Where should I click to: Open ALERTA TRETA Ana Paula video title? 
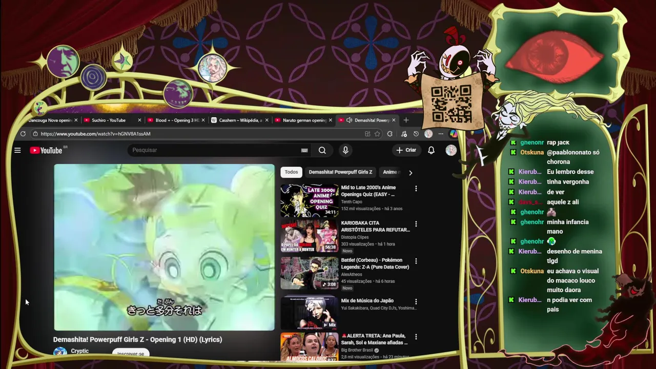tap(375, 339)
